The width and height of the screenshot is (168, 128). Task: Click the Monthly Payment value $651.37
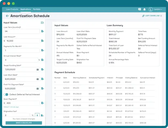pyautogui.click(x=113, y=34)
